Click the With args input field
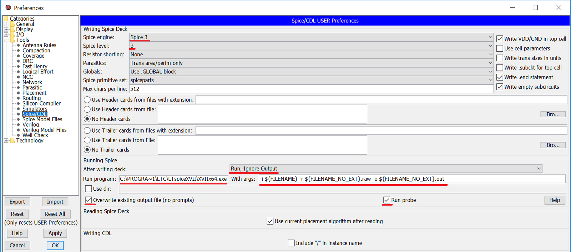 pyautogui.click(x=412, y=179)
